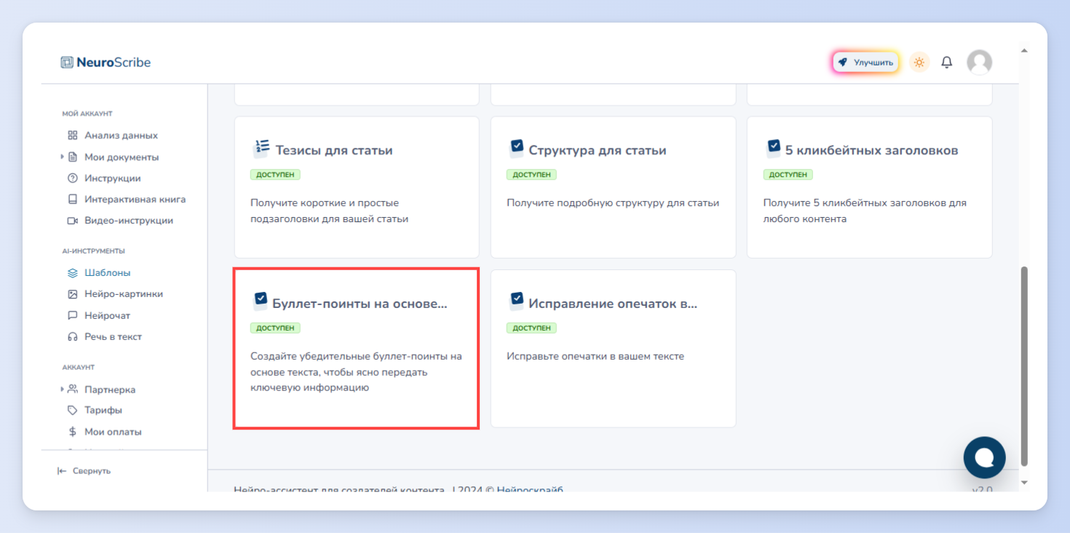Click ДОСТУПЕН badge under Исправление опечаток

tap(531, 328)
